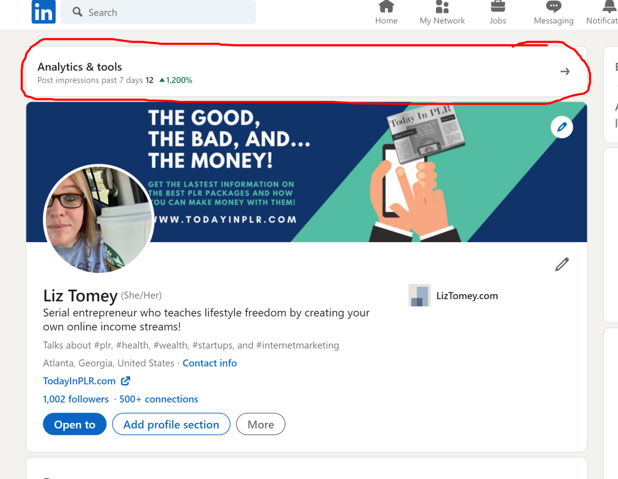The image size is (618, 479).
Task: Open Notifications from the nav bar
Action: pos(602,13)
